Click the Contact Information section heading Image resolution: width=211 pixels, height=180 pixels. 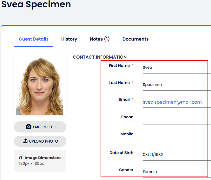point(100,57)
